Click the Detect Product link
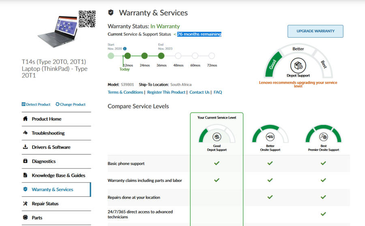The height and width of the screenshot is (226, 365). point(36,104)
